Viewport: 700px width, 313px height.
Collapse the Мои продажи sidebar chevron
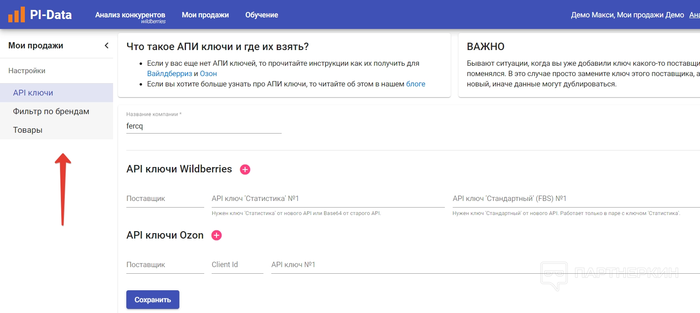tap(106, 45)
